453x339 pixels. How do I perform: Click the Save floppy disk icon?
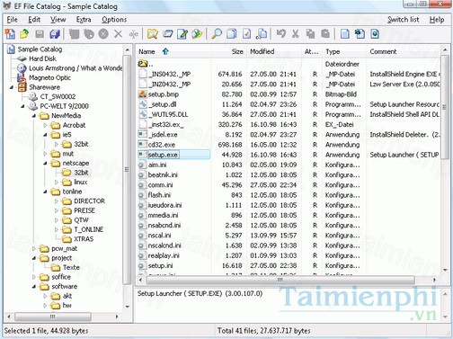[40, 34]
